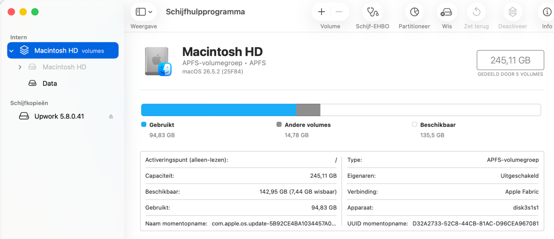The height and width of the screenshot is (239, 554).
Task: Click GEDEELD DOOR 5 VOLUMES label
Action: click(510, 74)
